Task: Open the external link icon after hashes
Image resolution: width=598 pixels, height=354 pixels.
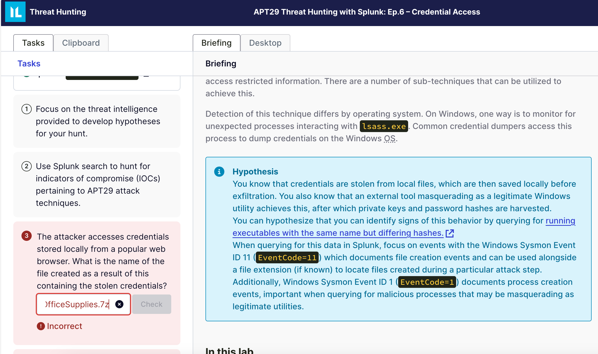Action: pos(450,233)
